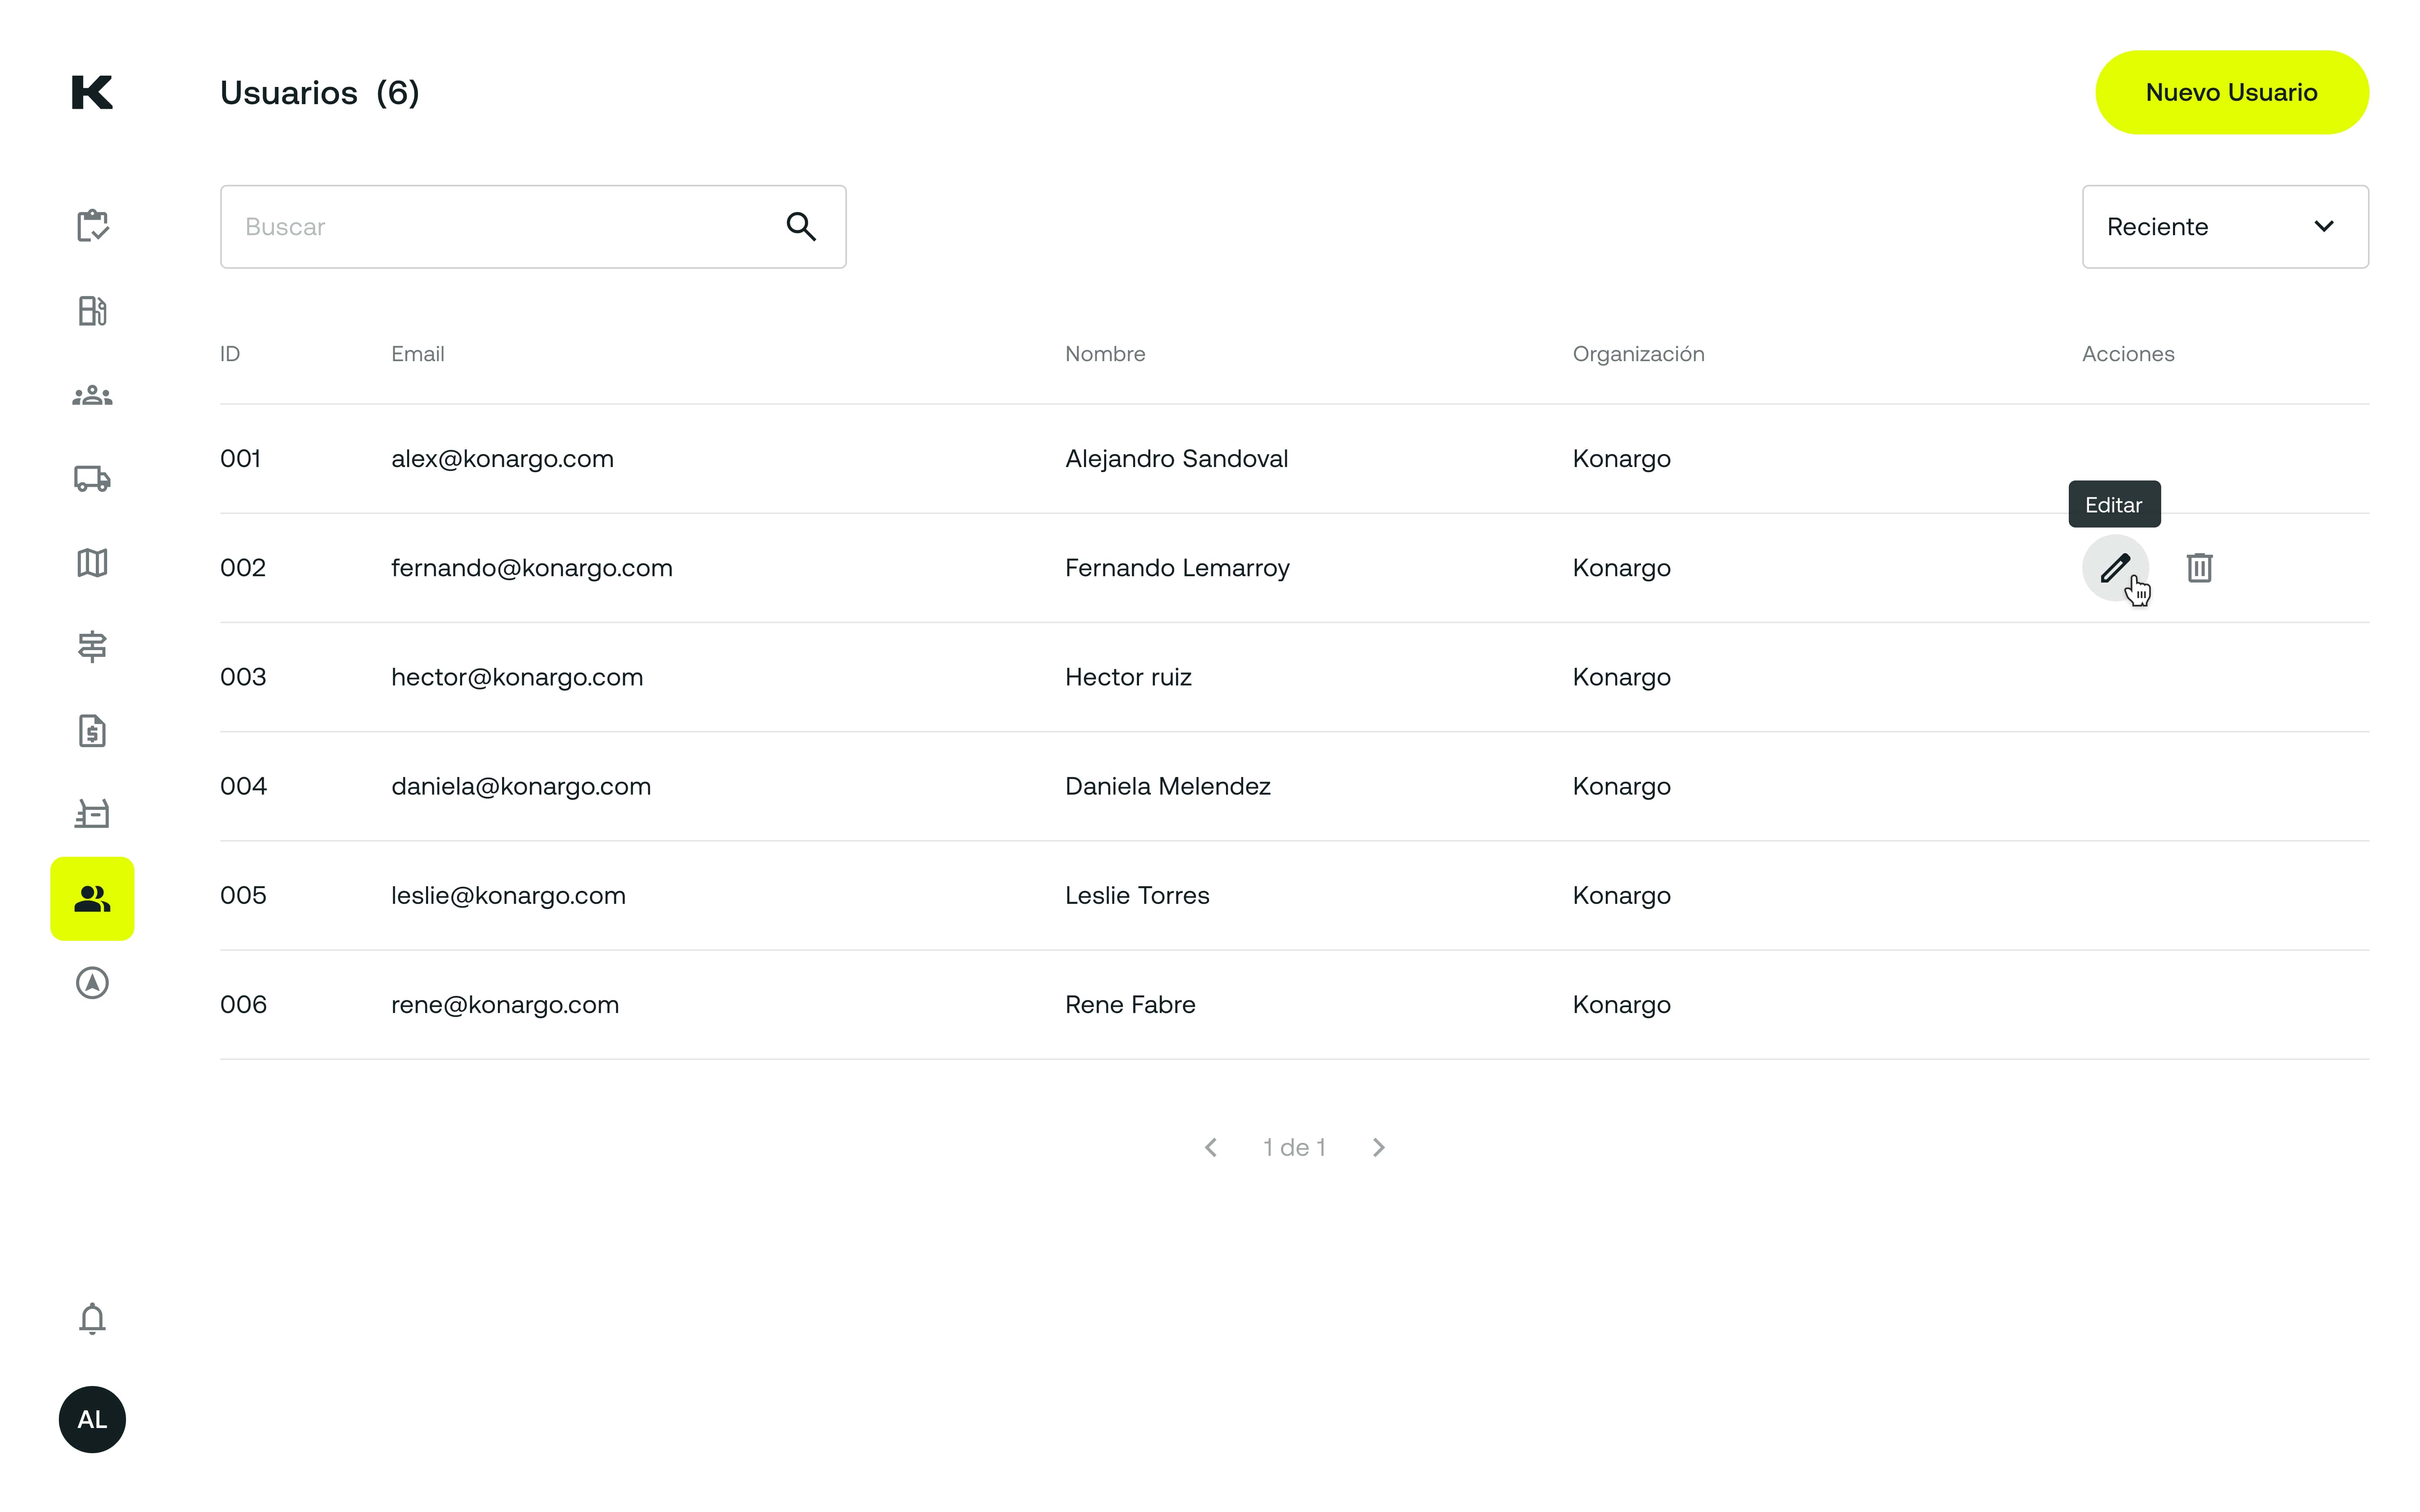Click ID 004 cell
This screenshot has width=2420, height=1512.
[x=243, y=786]
